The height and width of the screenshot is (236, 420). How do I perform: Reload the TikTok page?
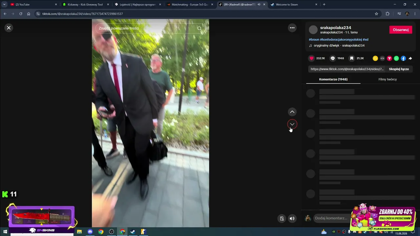21,14
